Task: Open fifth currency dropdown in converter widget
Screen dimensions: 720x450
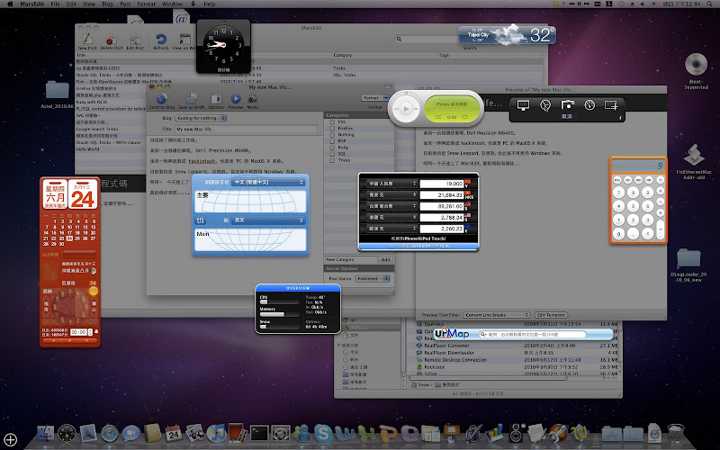Action: point(391,229)
